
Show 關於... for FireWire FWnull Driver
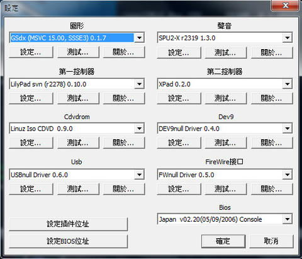272,189
